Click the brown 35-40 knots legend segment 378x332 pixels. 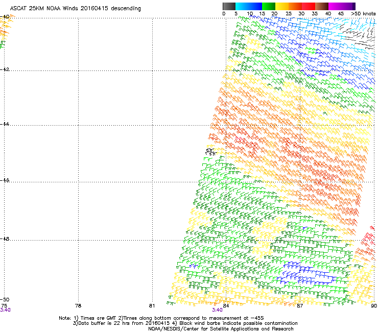coord(322,6)
